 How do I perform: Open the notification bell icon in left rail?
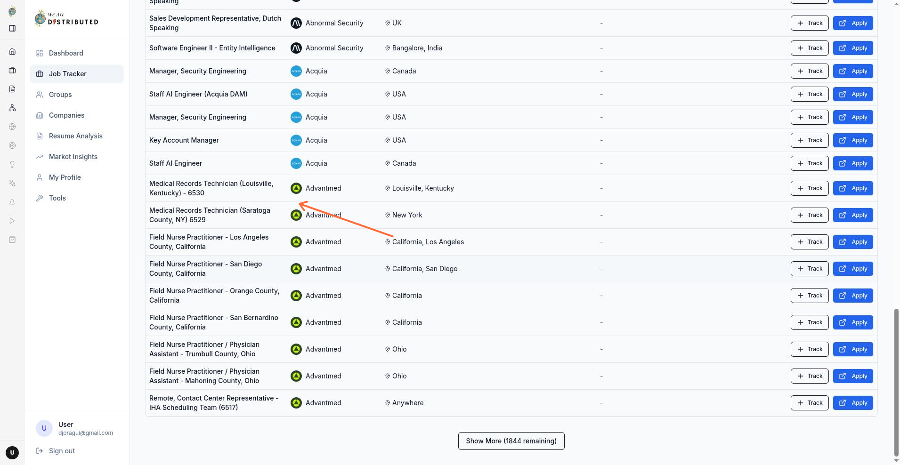tap(12, 202)
